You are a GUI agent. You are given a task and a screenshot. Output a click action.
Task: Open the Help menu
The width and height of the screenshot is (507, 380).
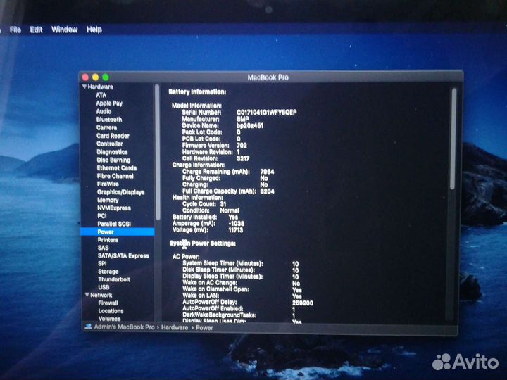click(x=94, y=30)
